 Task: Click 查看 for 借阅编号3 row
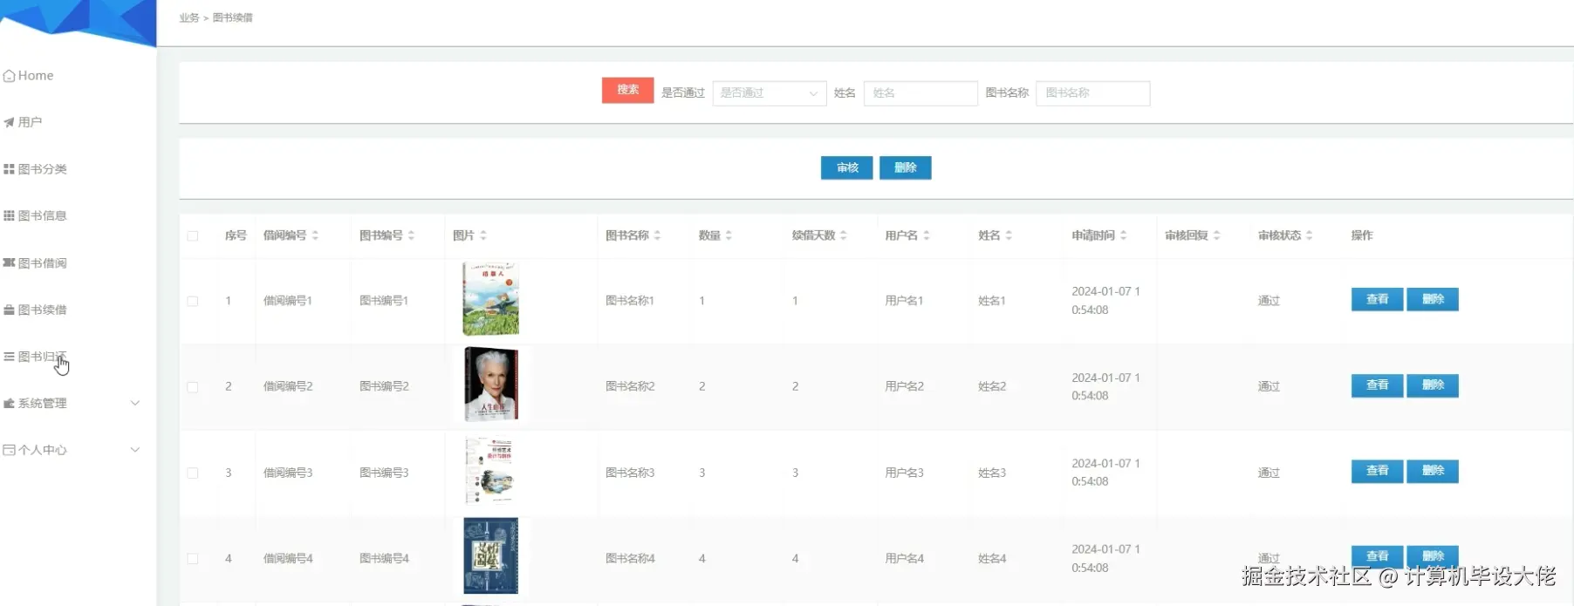coord(1377,471)
